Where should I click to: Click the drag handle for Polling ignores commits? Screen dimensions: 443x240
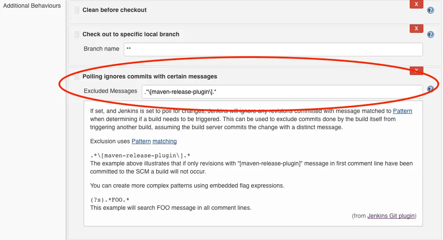point(77,77)
